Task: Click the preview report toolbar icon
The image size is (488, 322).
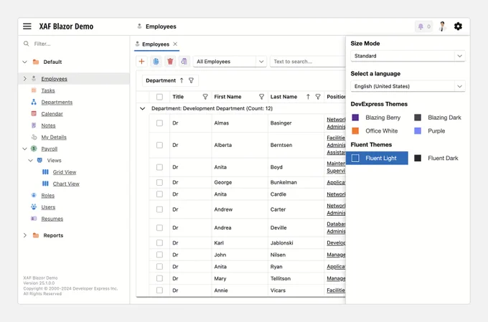Action: click(x=184, y=61)
